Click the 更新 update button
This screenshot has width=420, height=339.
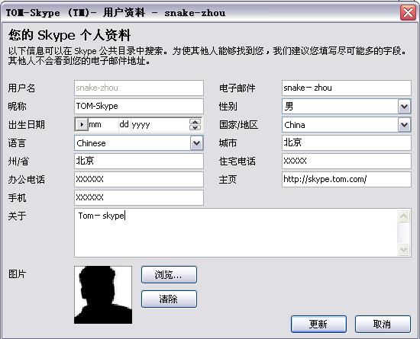click(x=318, y=324)
